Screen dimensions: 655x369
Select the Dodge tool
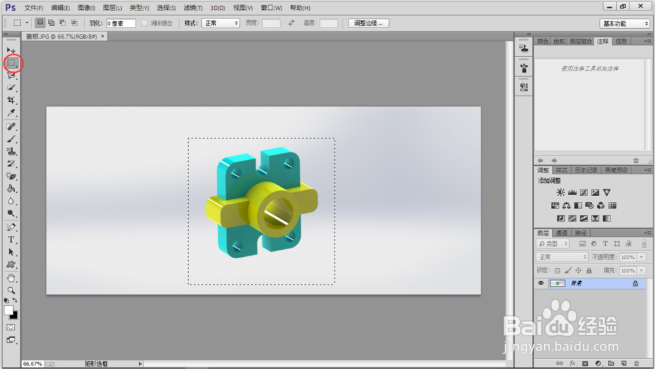point(11,214)
